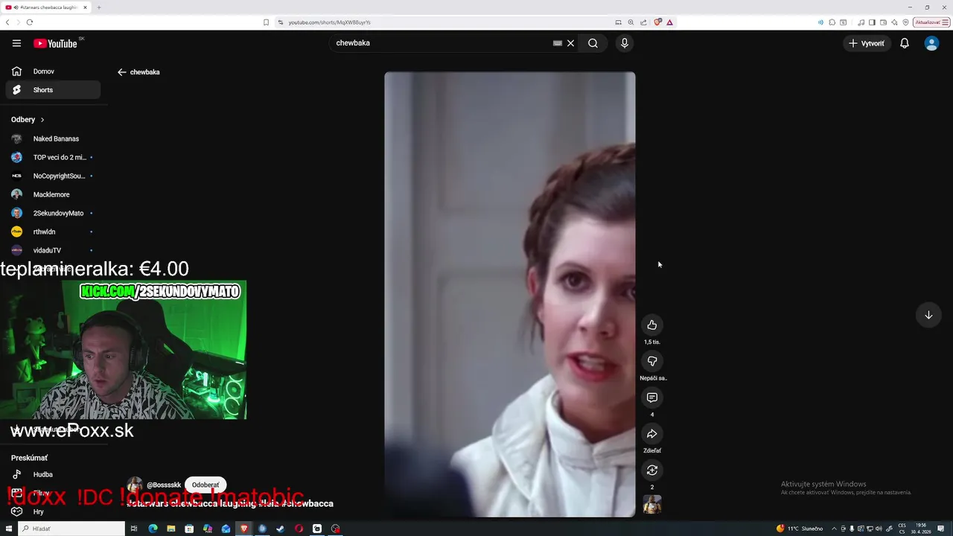The height and width of the screenshot is (536, 953).
Task: Share this short via Zdieľať arrow
Action: click(652, 434)
